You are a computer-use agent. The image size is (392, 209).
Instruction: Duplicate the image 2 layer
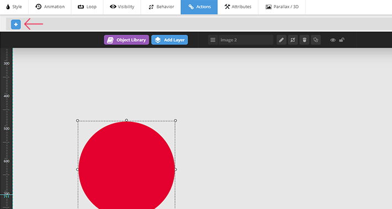click(316, 40)
